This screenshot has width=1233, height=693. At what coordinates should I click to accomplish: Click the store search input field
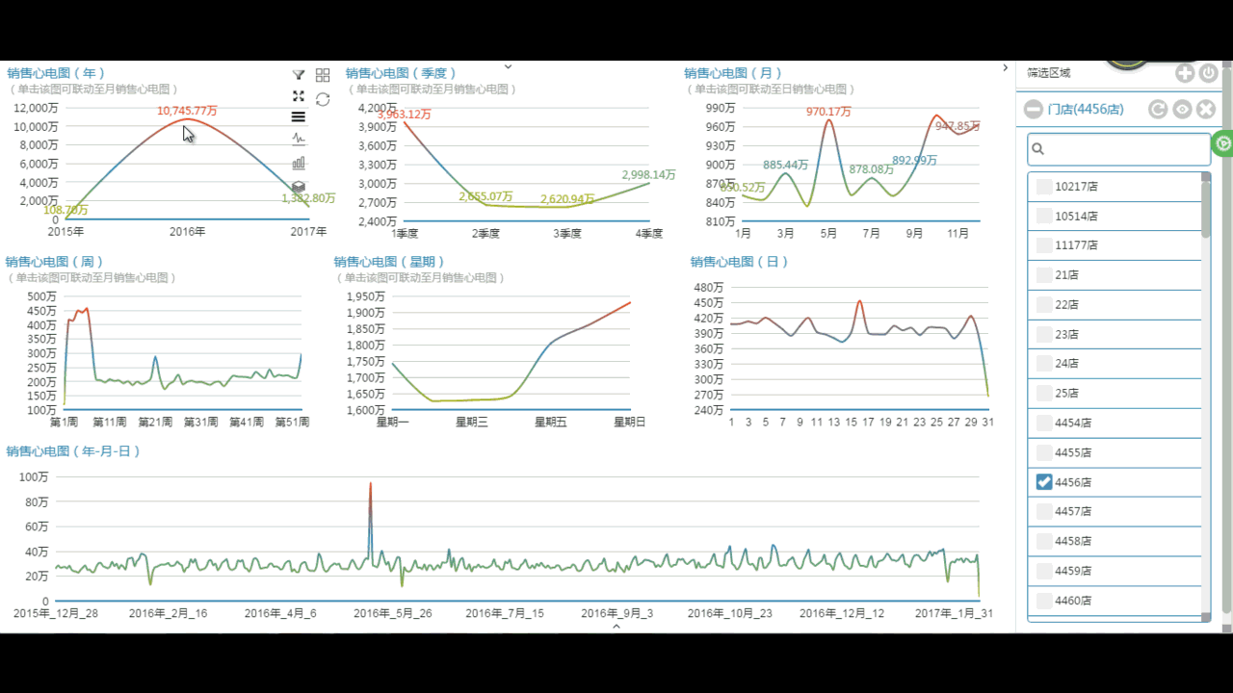(1123, 149)
